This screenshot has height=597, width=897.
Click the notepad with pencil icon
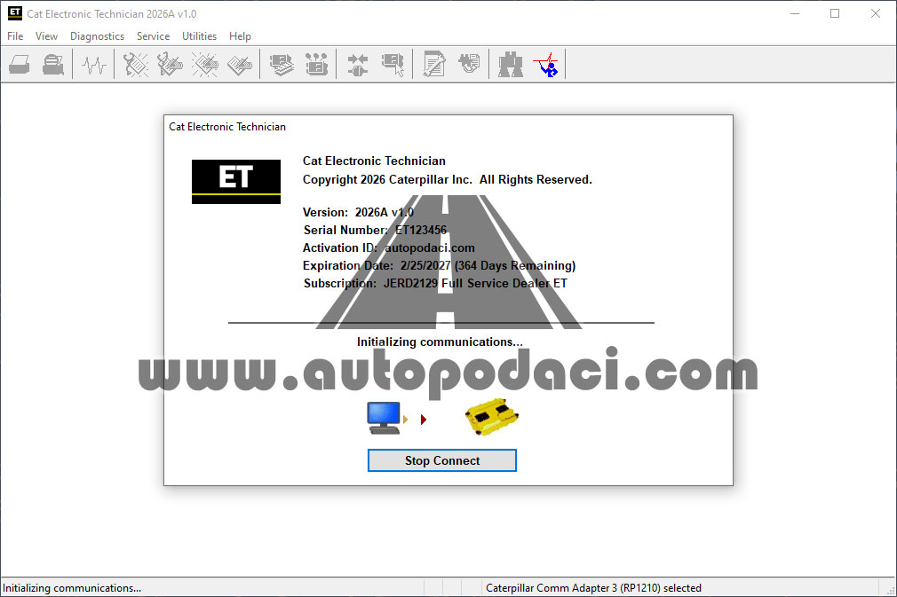(x=434, y=65)
